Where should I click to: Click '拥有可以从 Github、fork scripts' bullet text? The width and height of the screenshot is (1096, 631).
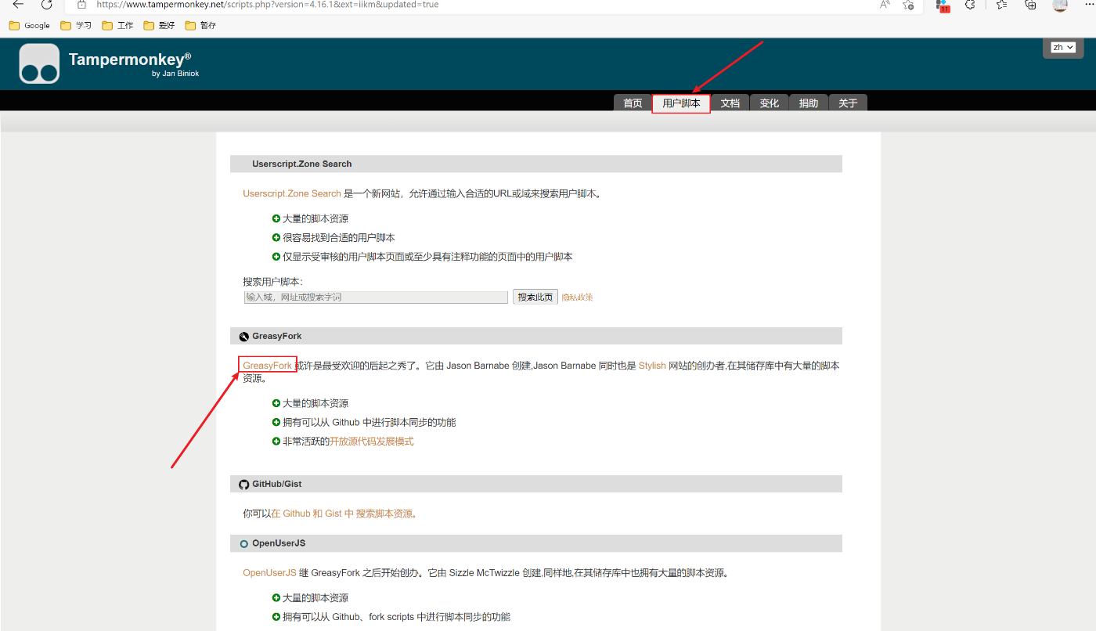click(x=396, y=617)
